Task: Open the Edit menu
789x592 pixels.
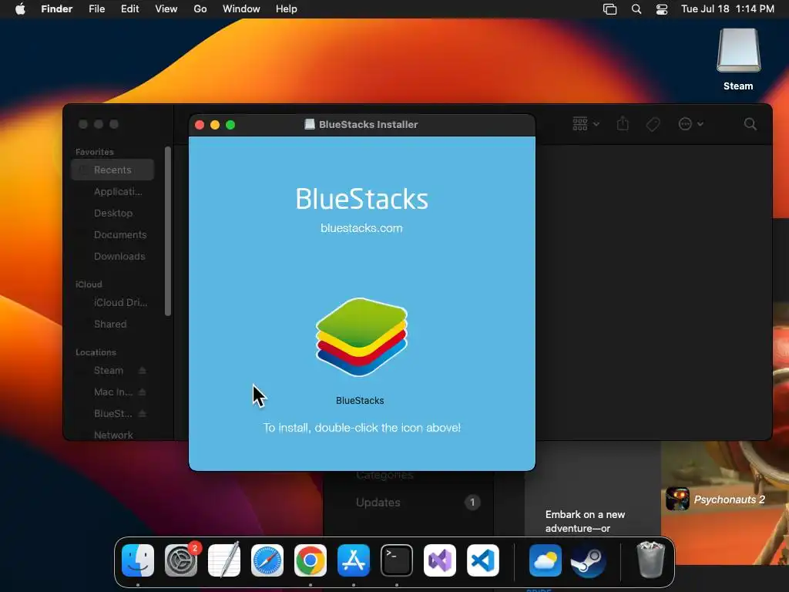Action: pyautogui.click(x=129, y=9)
